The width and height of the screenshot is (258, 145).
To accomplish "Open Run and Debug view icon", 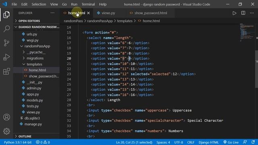I will 6,57.
